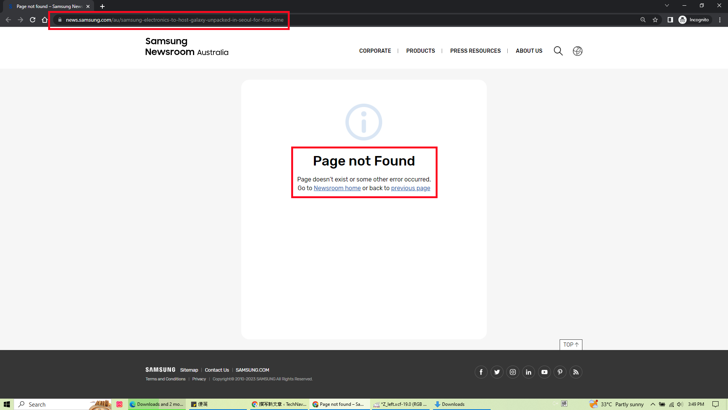Open Chrome three-dot menu
This screenshot has width=728, height=410.
[720, 20]
